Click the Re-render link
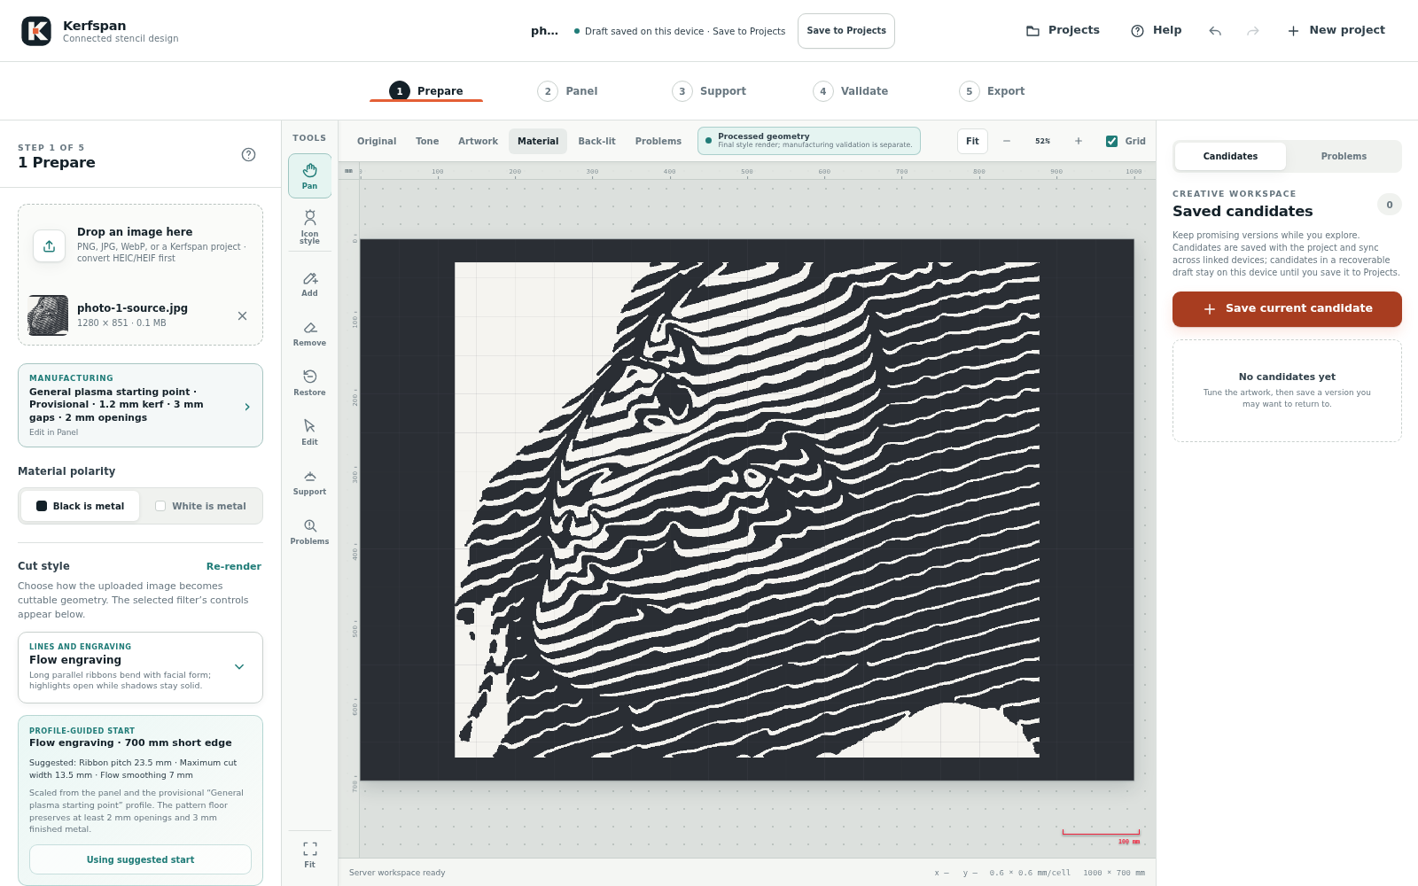 pos(234,566)
